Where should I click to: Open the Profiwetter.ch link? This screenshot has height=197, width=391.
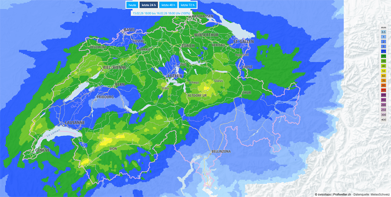343,194
